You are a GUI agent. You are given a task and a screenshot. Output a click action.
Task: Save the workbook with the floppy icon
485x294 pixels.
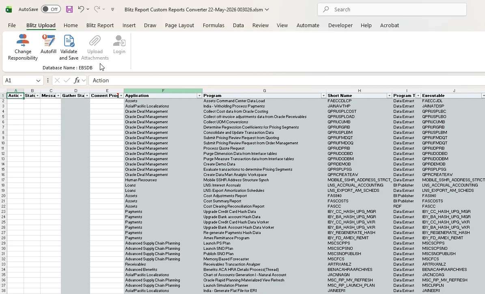pos(69,9)
